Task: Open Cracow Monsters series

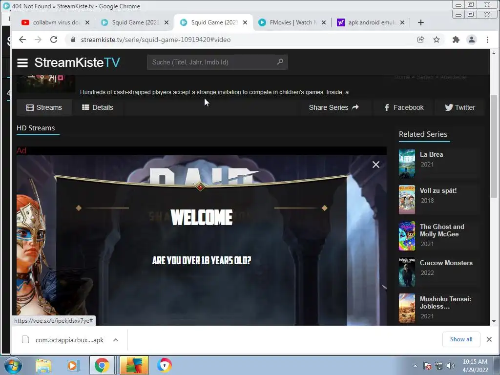Action: coord(446,263)
